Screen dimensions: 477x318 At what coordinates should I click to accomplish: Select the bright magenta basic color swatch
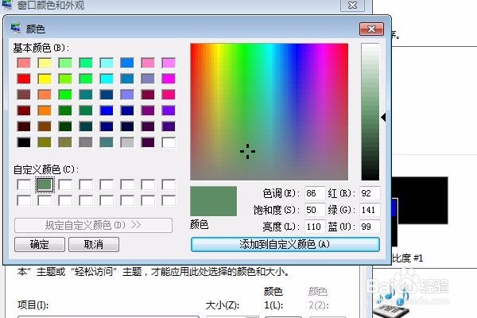pos(169,79)
